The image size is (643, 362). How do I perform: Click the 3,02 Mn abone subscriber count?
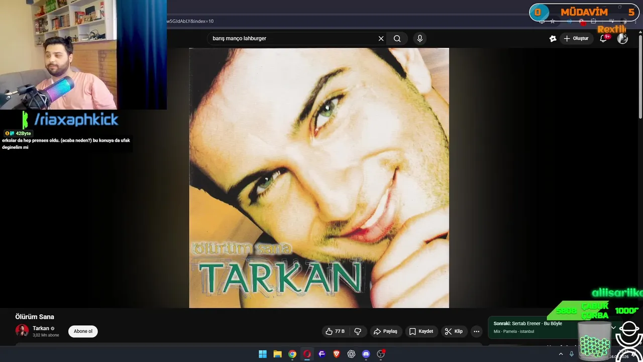click(46, 335)
